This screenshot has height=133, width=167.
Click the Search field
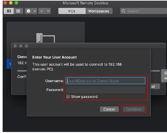pos(144,11)
